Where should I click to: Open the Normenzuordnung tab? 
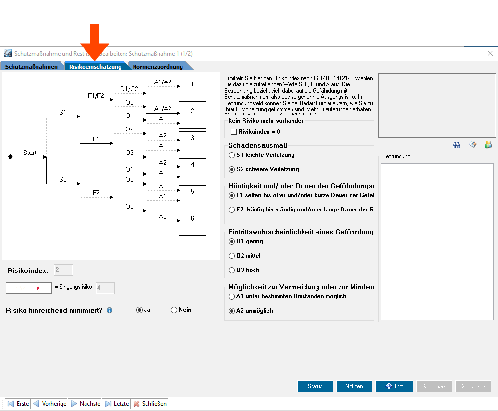pos(158,67)
